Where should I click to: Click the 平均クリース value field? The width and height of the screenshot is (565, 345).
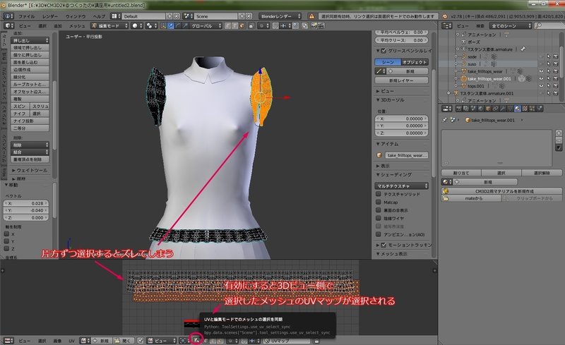point(401,40)
